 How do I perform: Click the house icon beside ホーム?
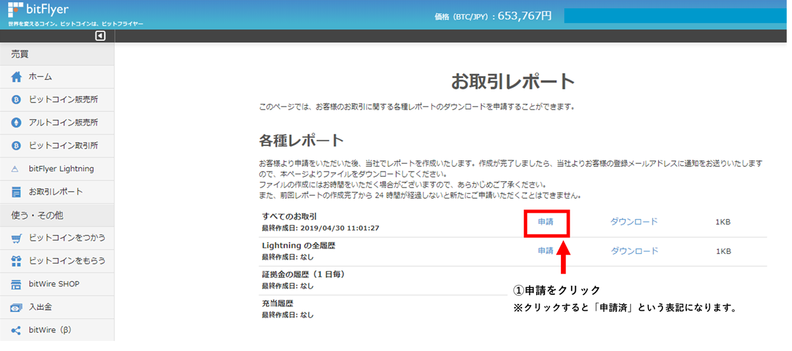coord(17,77)
